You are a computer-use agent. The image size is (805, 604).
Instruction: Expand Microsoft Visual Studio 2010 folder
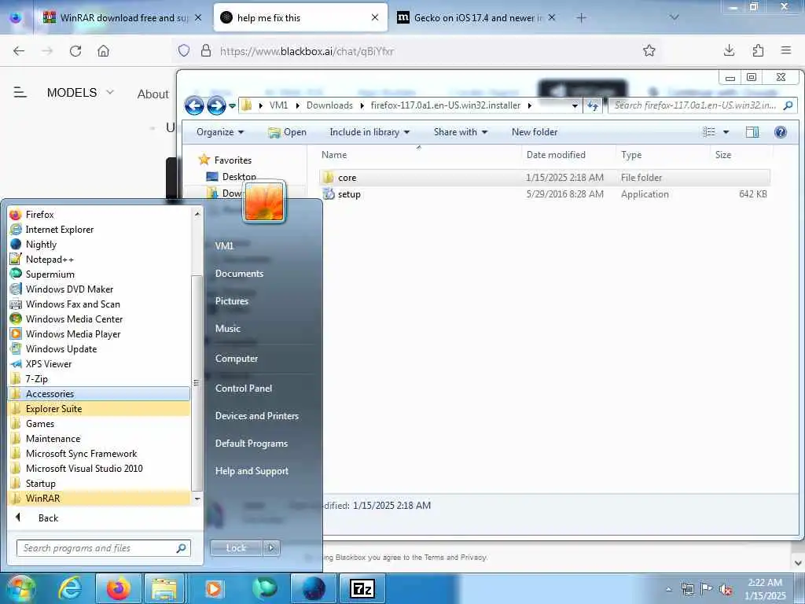point(98,468)
